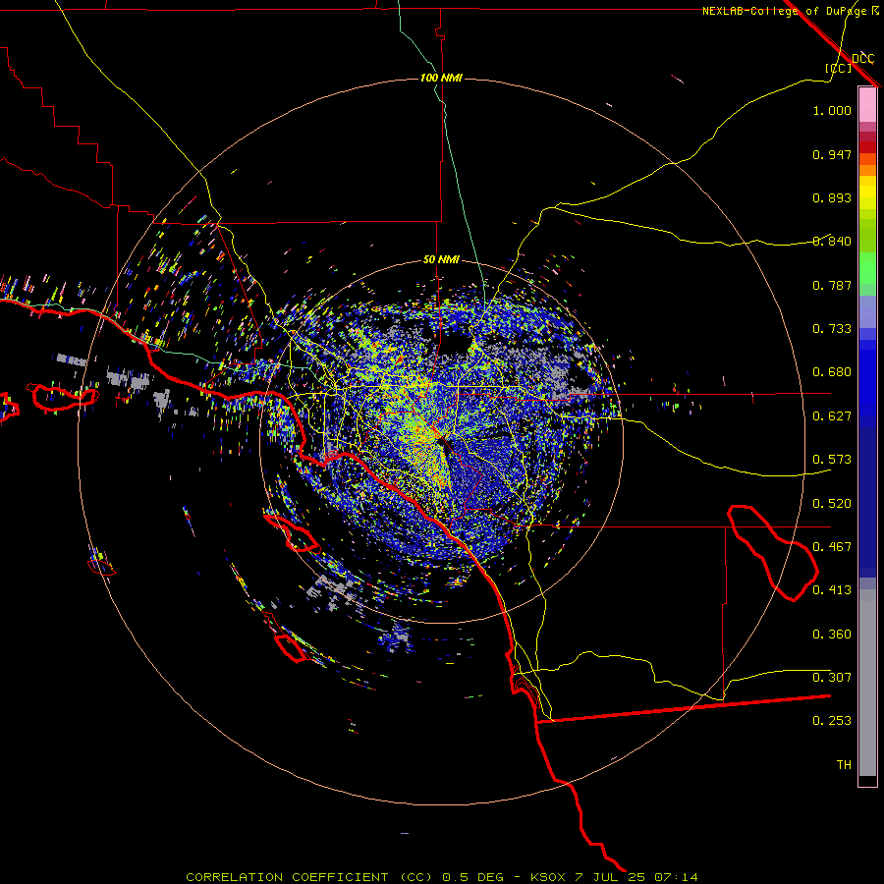
Task: Click the 0.467 scale value
Action: [x=832, y=547]
